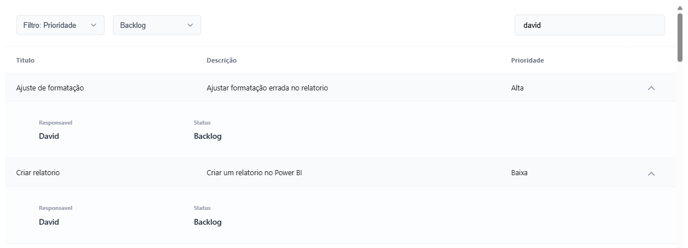Viewport: 688px width, 248px height.
Task: Click the search field containing "david"
Action: (x=589, y=25)
